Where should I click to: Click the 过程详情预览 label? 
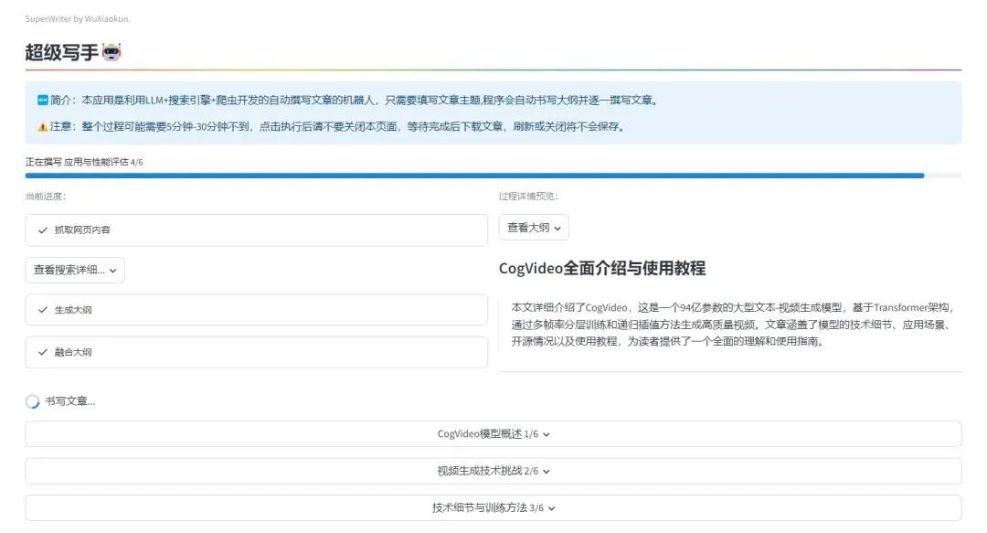point(527,196)
